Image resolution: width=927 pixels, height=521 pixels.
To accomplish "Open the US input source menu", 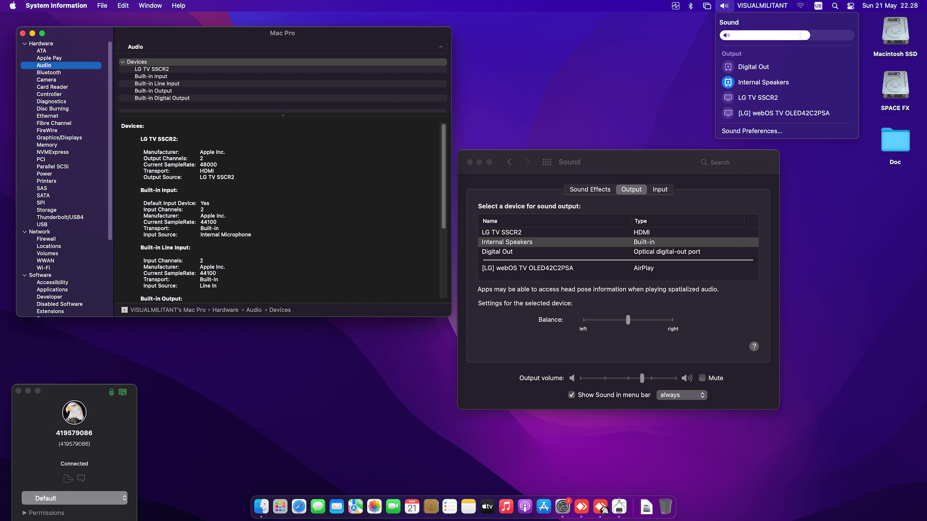I will pyautogui.click(x=818, y=6).
